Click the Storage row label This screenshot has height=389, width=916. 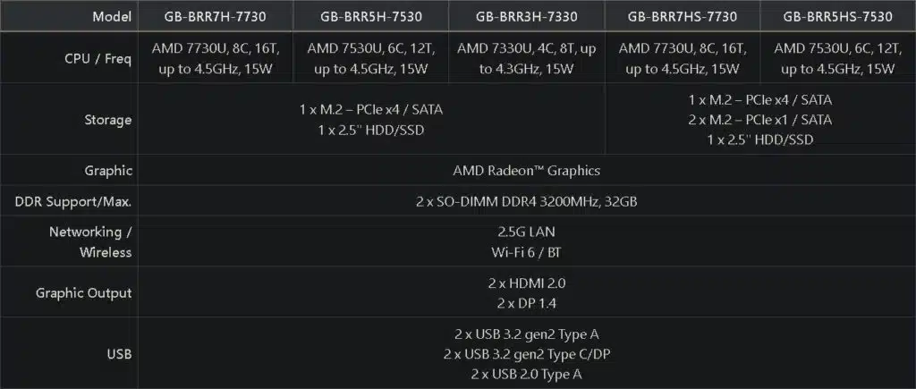point(108,120)
